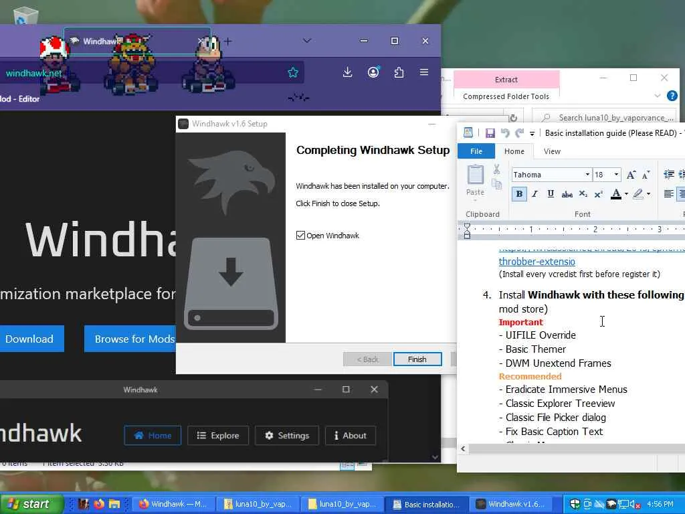Image resolution: width=685 pixels, height=514 pixels.
Task: Undo the last action in WordPad
Action: pos(506,133)
